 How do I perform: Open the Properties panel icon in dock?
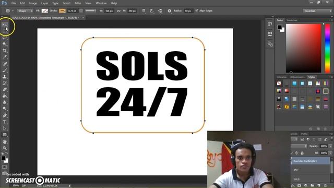click(270, 33)
